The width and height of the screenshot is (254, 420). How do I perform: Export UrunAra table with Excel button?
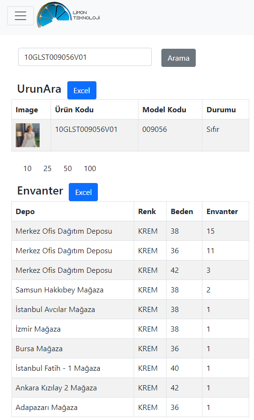[82, 90]
